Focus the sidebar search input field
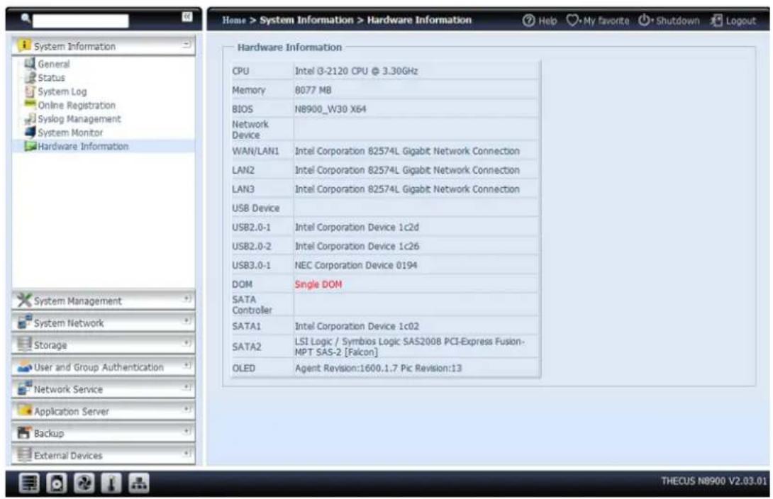This screenshot has height=499, width=773. click(81, 21)
